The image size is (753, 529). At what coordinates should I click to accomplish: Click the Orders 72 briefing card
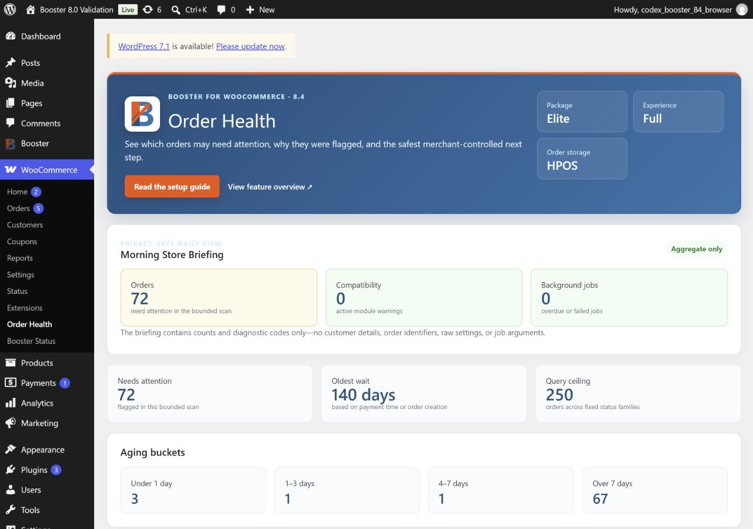click(219, 297)
